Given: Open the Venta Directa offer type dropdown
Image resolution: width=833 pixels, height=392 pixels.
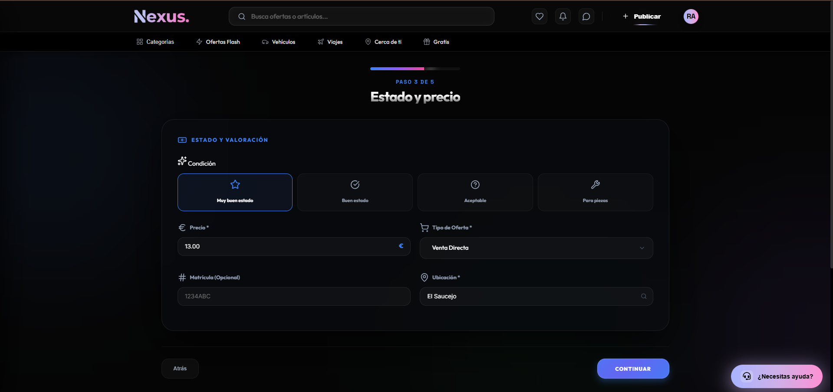Looking at the screenshot, I should point(537,248).
